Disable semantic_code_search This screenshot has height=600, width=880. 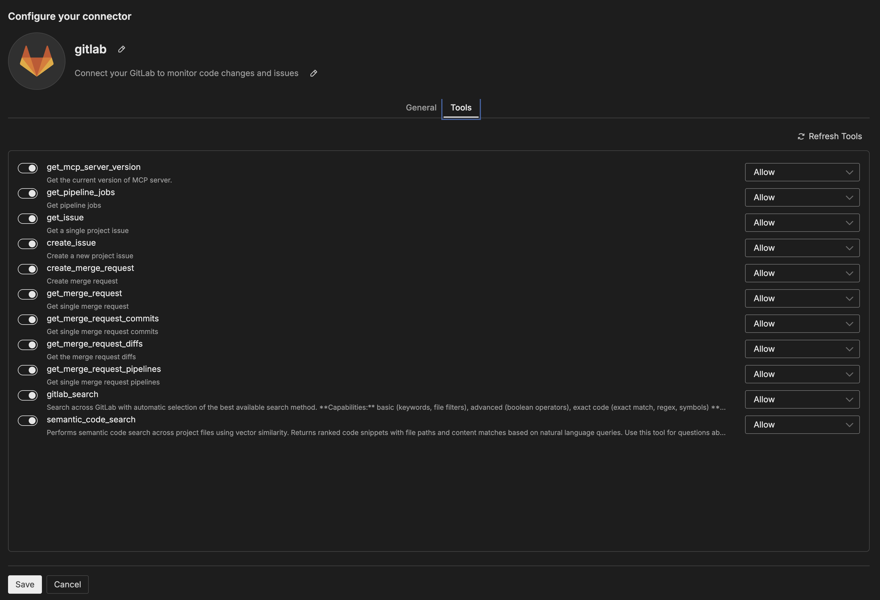28,421
